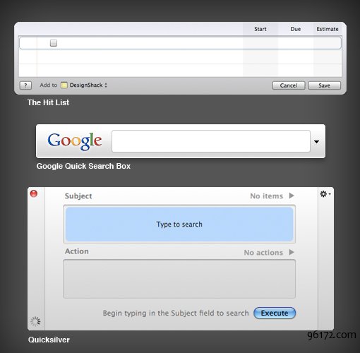Click the Google logo in search box
The image size is (360, 353).
pyautogui.click(x=75, y=141)
